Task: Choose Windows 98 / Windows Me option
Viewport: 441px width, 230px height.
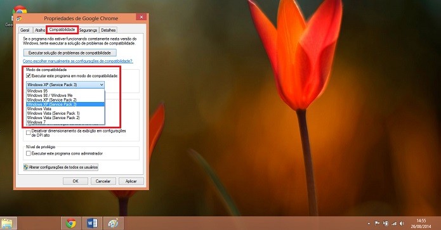Action: tap(65, 96)
